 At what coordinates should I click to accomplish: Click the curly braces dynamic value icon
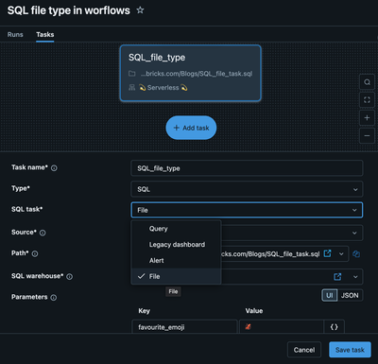coord(334,327)
